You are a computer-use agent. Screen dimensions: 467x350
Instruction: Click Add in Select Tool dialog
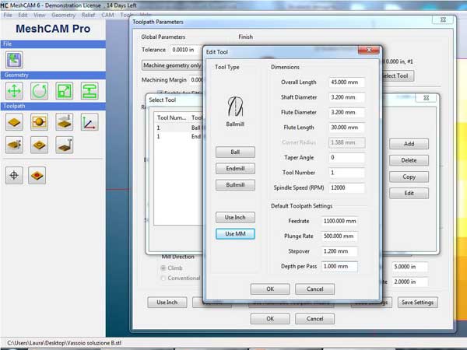409,144
